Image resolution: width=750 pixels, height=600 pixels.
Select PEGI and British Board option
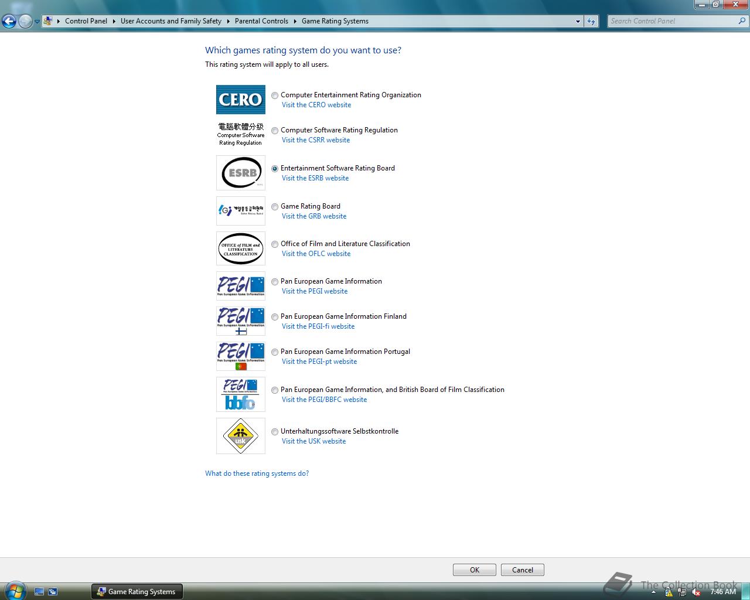(x=275, y=390)
